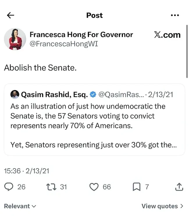Click the 15:36 · 2/13/21 timestamp
189x216 pixels.
pyautogui.click(x=26, y=171)
